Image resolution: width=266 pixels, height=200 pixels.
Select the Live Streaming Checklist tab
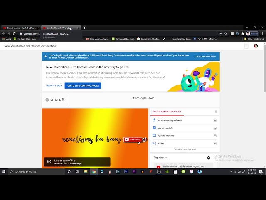pos(167,112)
